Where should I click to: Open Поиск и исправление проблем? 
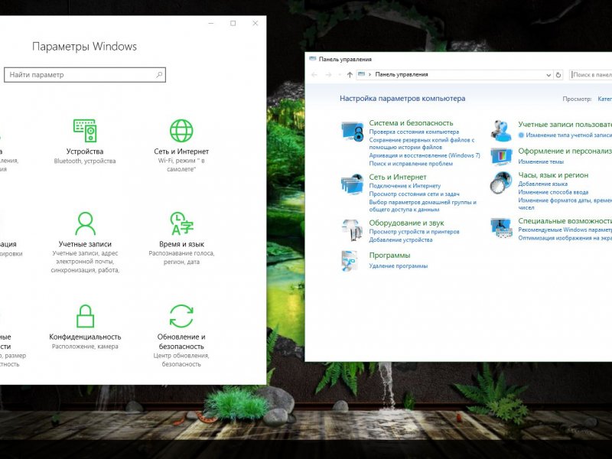coord(411,164)
